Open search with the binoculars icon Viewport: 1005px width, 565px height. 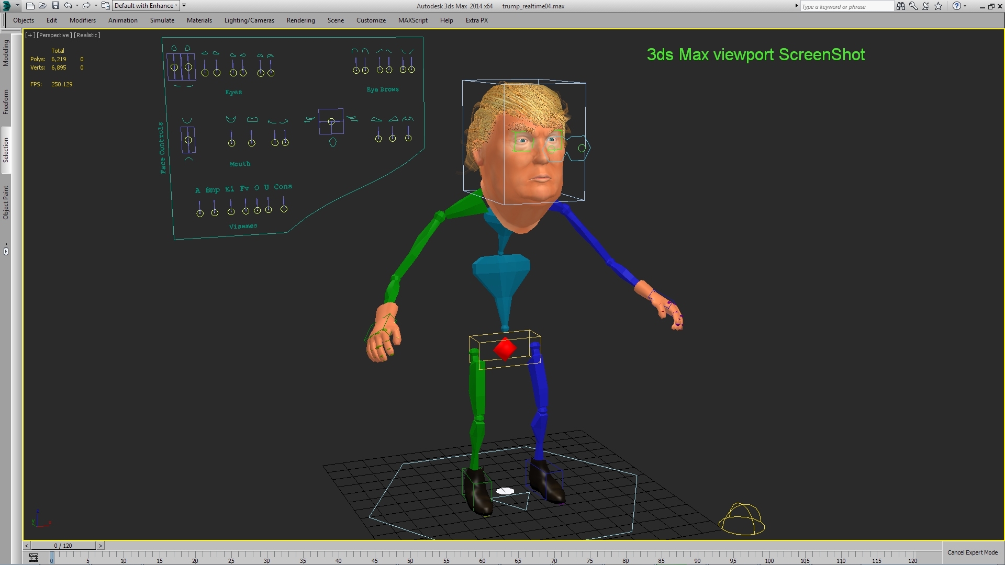click(x=901, y=6)
